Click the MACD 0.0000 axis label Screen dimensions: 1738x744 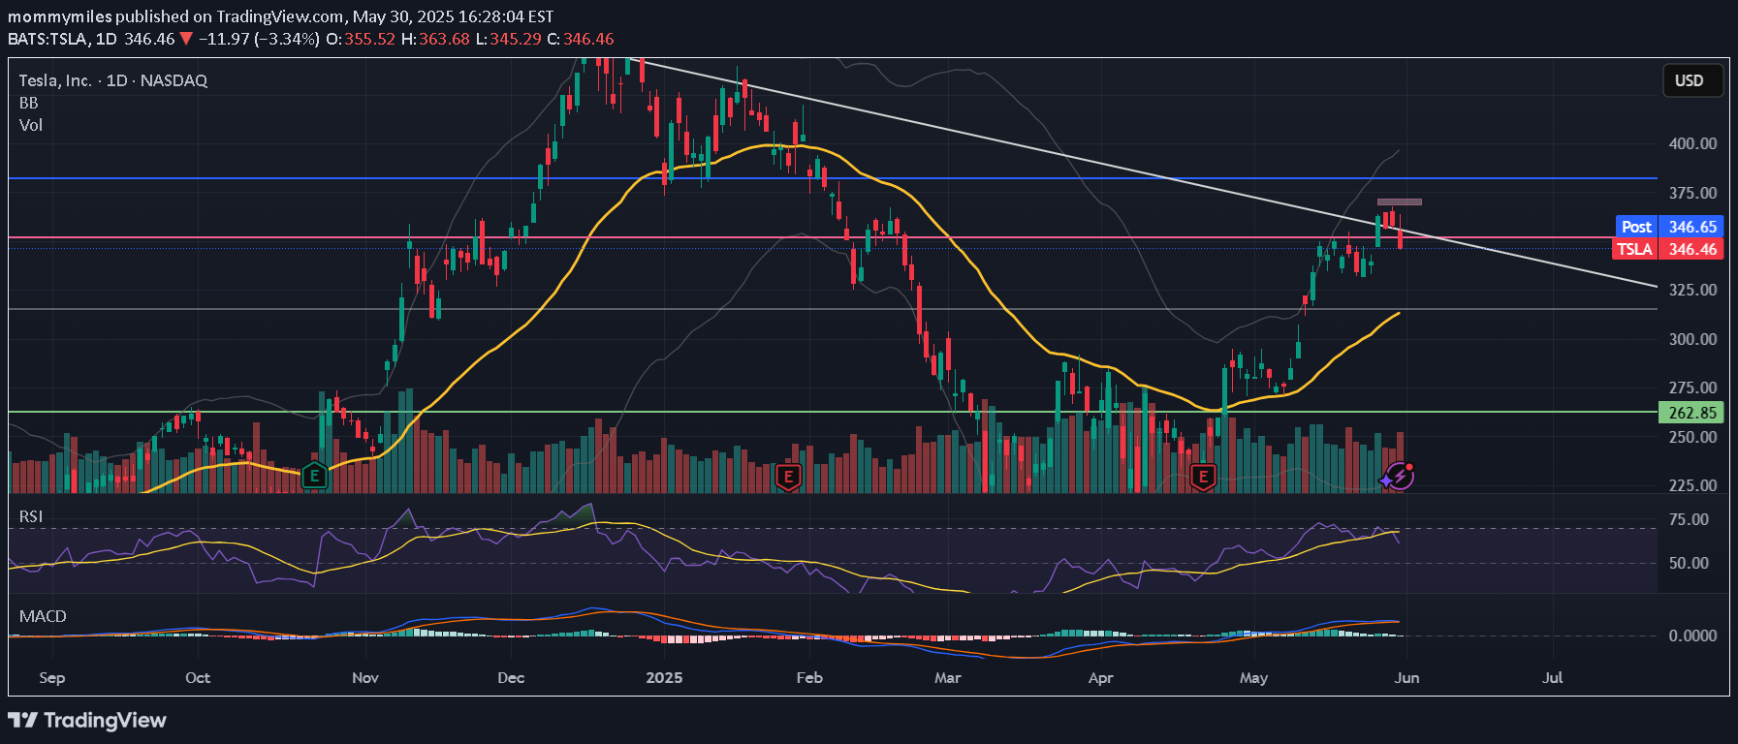[x=1692, y=635]
